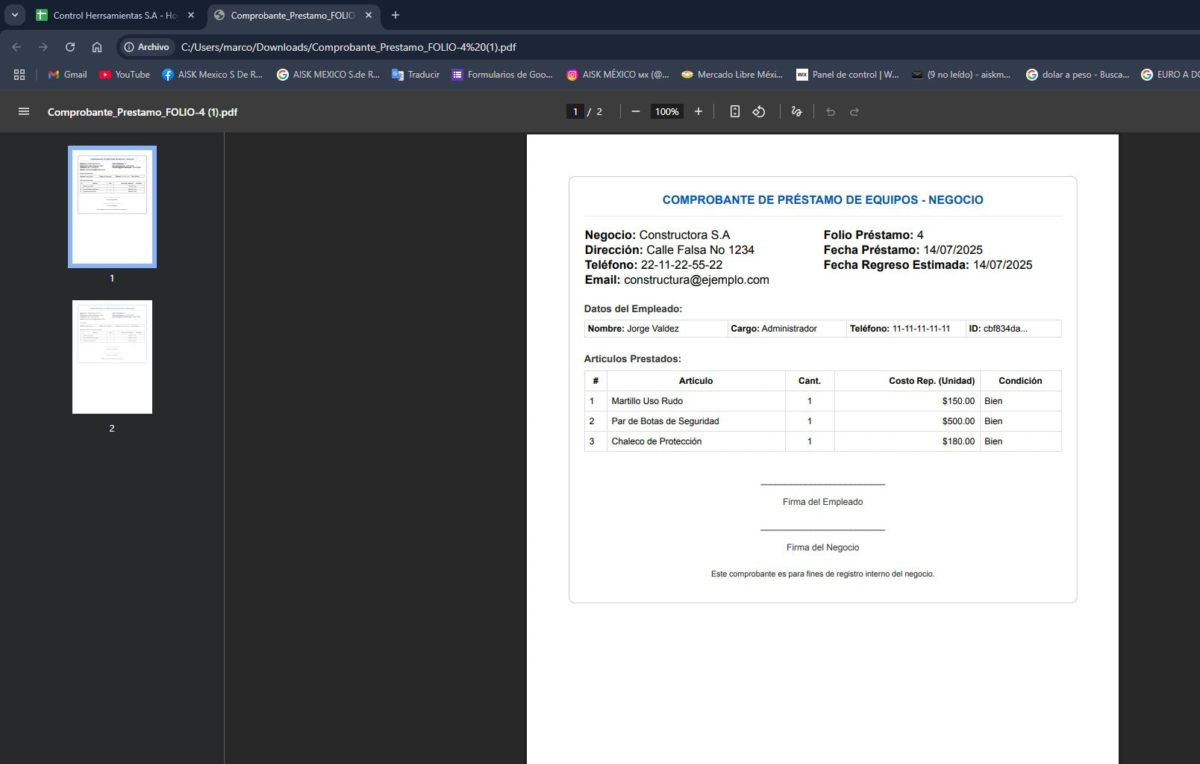The height and width of the screenshot is (764, 1200).
Task: Open the (9 no leído) mail bookmark
Action: (x=961, y=75)
